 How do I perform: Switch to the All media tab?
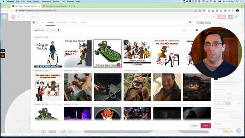pyautogui.click(x=42, y=22)
